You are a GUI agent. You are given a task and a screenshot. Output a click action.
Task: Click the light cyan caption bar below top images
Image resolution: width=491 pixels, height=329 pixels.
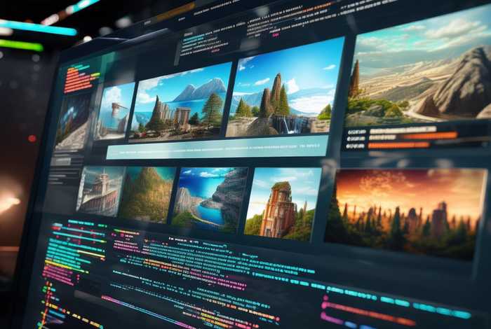(x=217, y=146)
